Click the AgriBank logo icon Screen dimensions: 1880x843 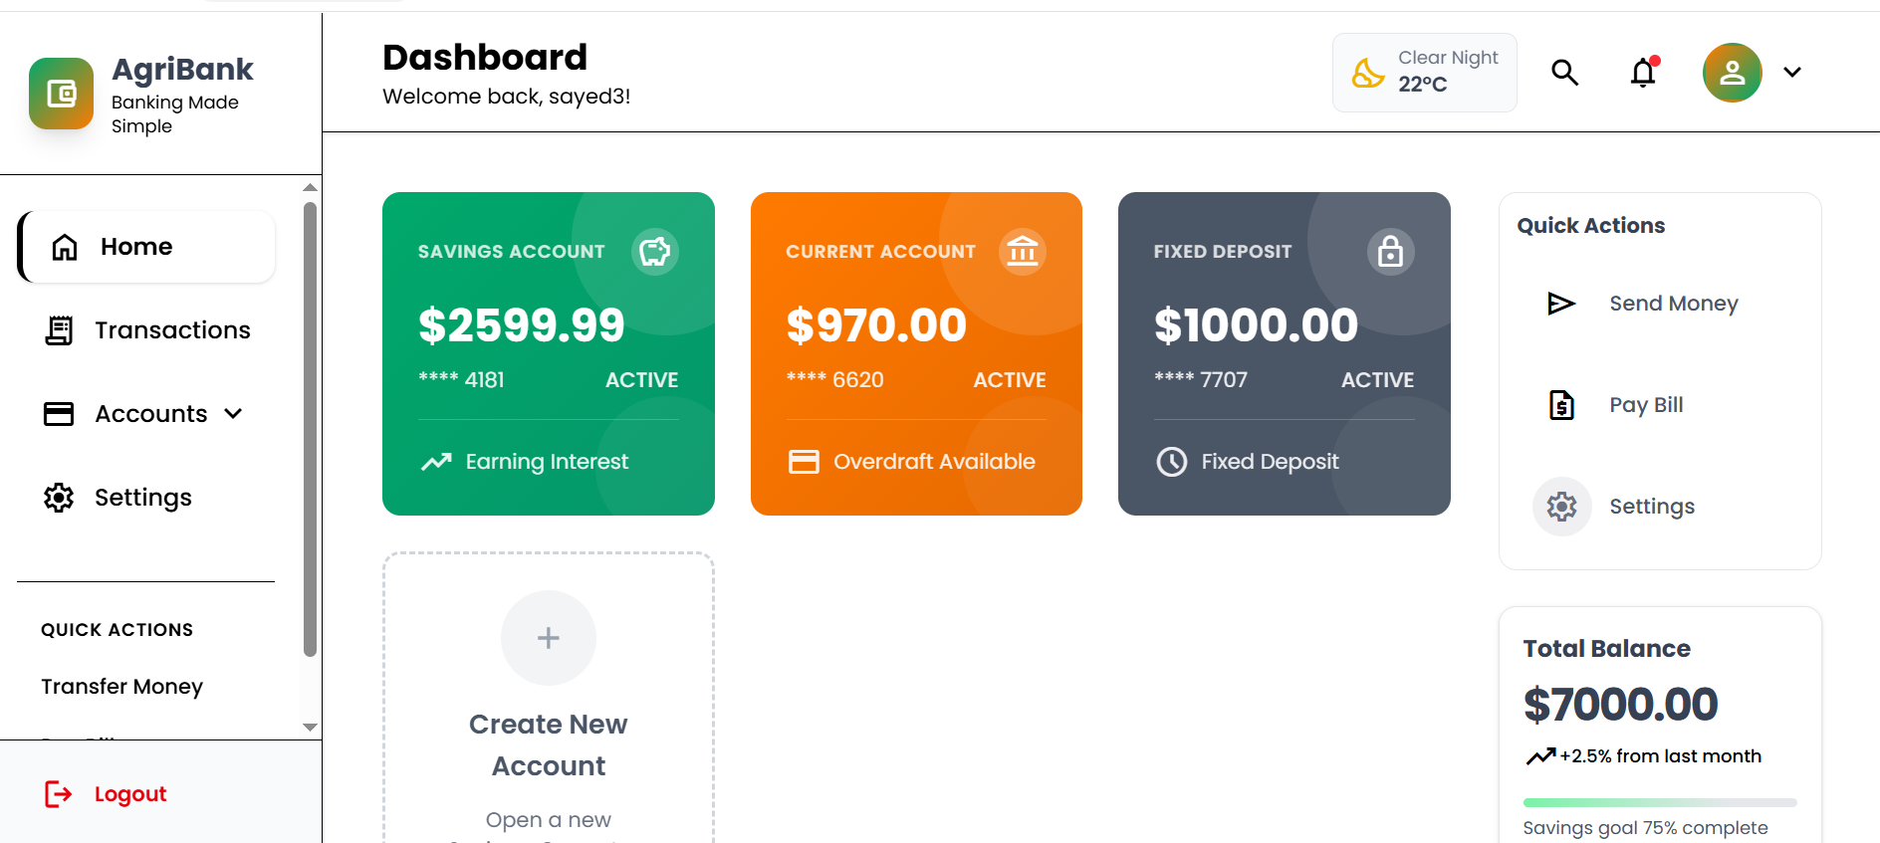[61, 94]
